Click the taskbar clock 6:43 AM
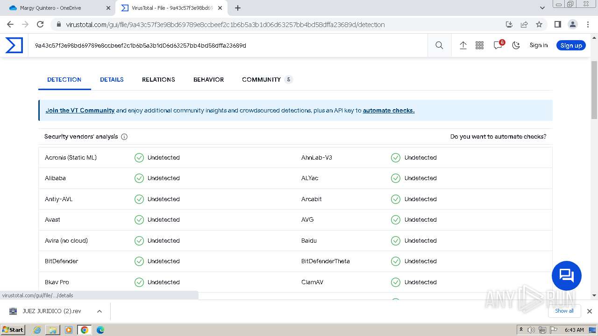The image size is (598, 336). [574, 330]
